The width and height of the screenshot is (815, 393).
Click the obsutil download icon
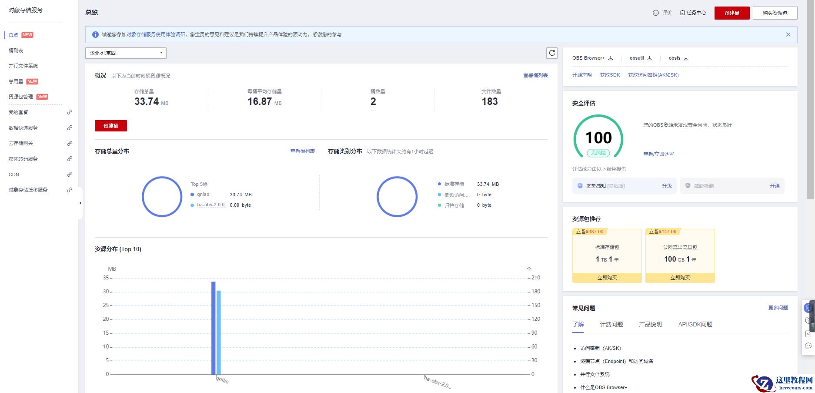(x=650, y=58)
